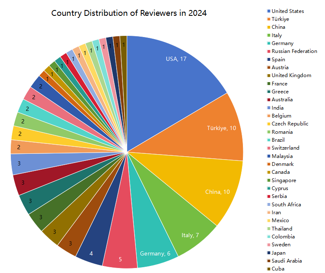
Task: Click the 'Denmark' legend text
Action: click(283, 164)
